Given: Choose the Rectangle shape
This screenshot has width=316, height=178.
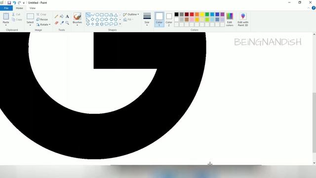Looking at the screenshot, I should (102, 15).
